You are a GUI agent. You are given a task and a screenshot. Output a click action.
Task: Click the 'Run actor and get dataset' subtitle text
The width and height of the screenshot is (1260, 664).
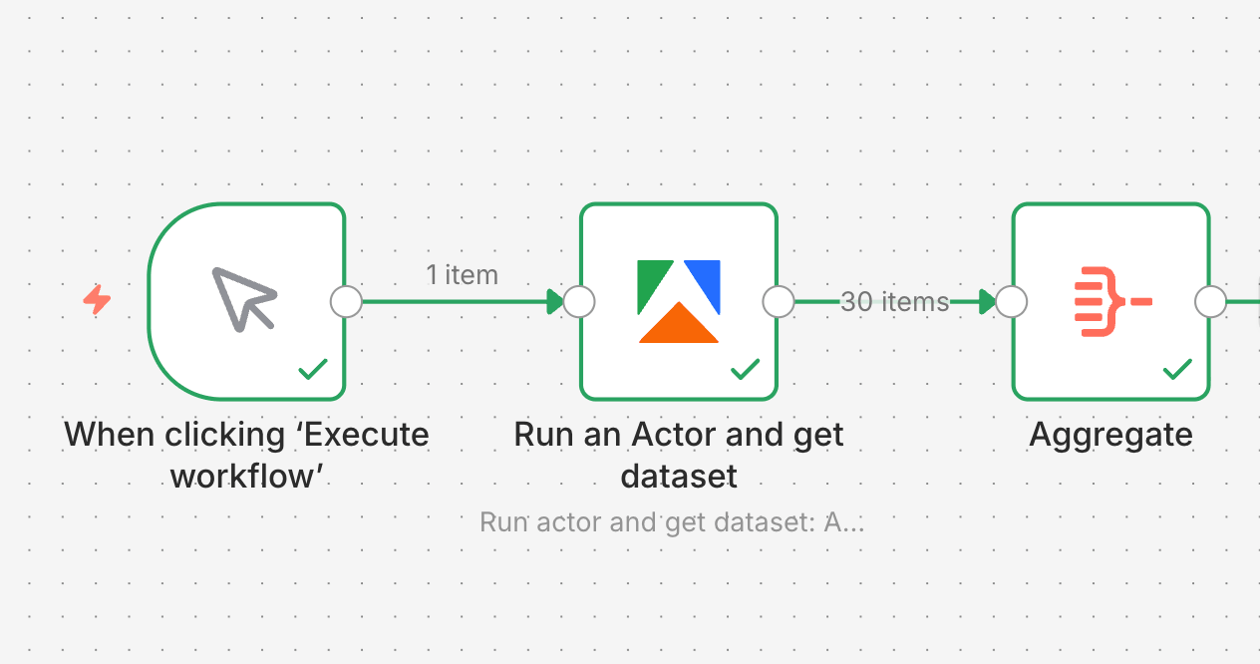(672, 521)
